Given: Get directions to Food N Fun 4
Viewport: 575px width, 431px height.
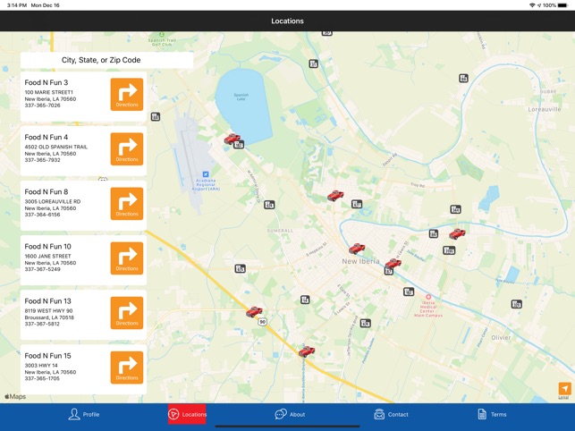Looking at the screenshot, I should click(x=127, y=149).
